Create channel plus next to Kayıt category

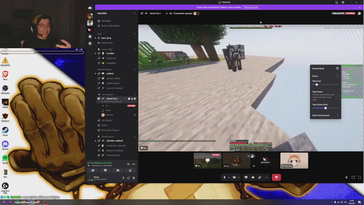pos(135,34)
